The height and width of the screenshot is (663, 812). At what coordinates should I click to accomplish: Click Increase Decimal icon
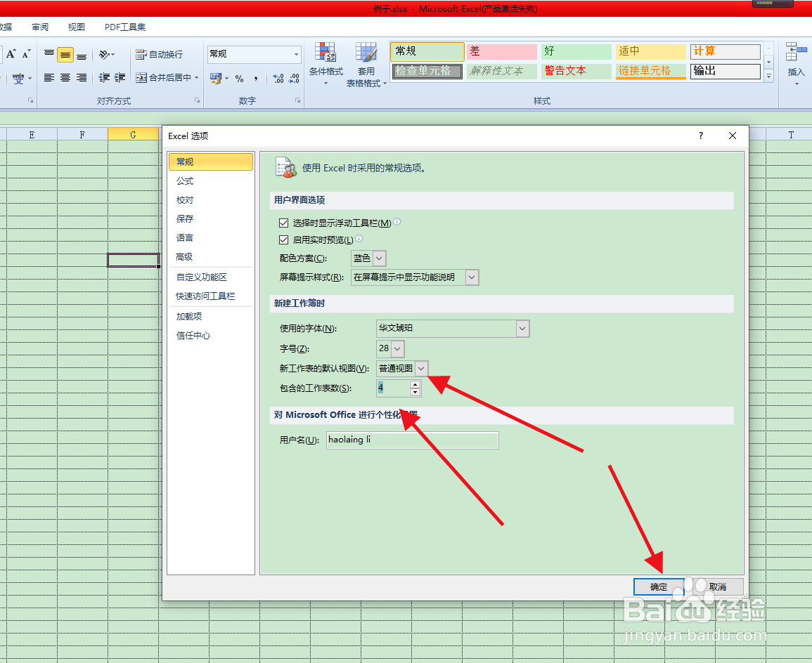click(x=278, y=78)
